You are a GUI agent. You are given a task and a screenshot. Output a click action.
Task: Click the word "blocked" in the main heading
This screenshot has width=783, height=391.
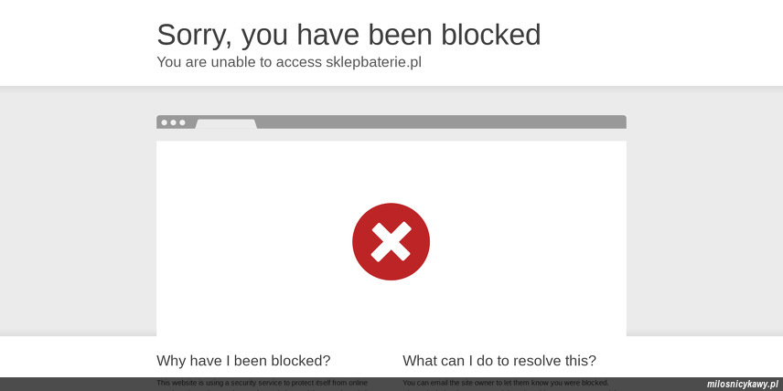(x=491, y=35)
